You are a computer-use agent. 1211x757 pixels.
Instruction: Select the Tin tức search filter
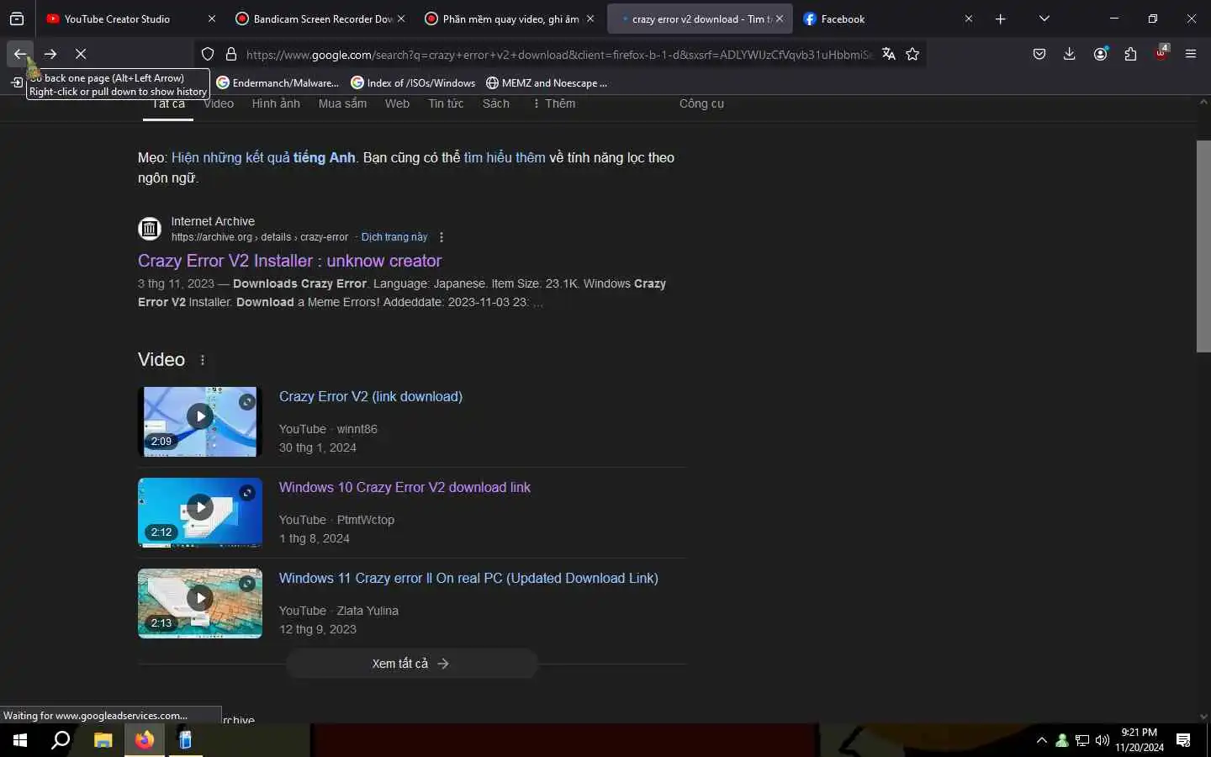(446, 103)
